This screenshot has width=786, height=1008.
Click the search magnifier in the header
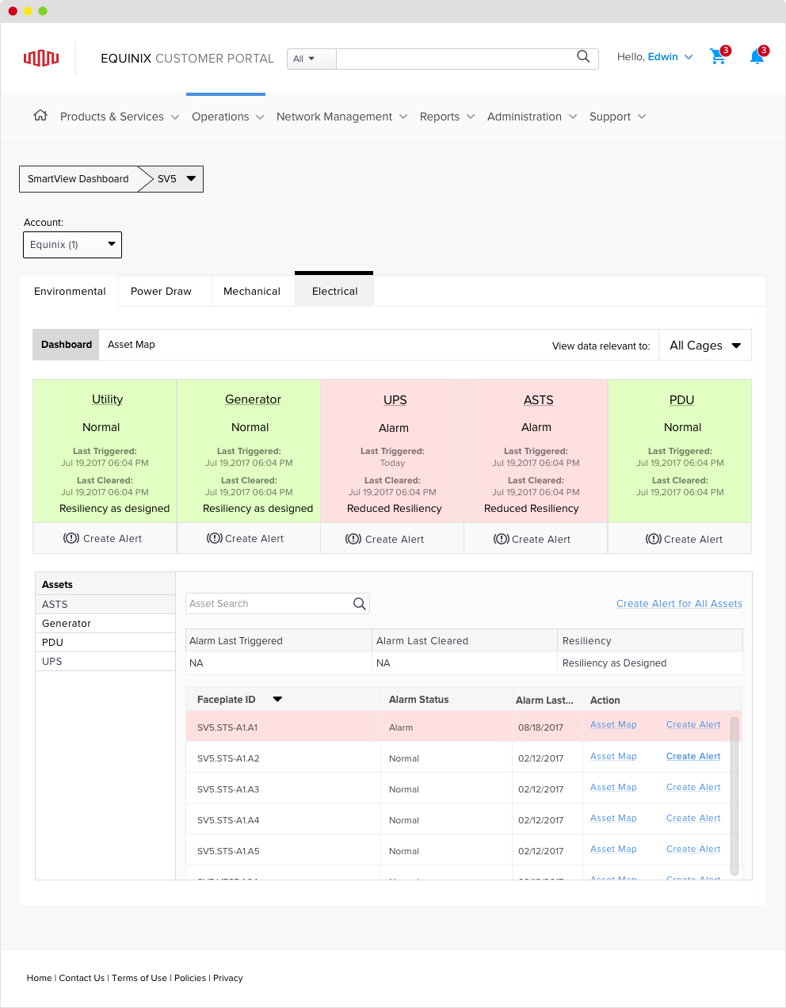click(x=583, y=56)
